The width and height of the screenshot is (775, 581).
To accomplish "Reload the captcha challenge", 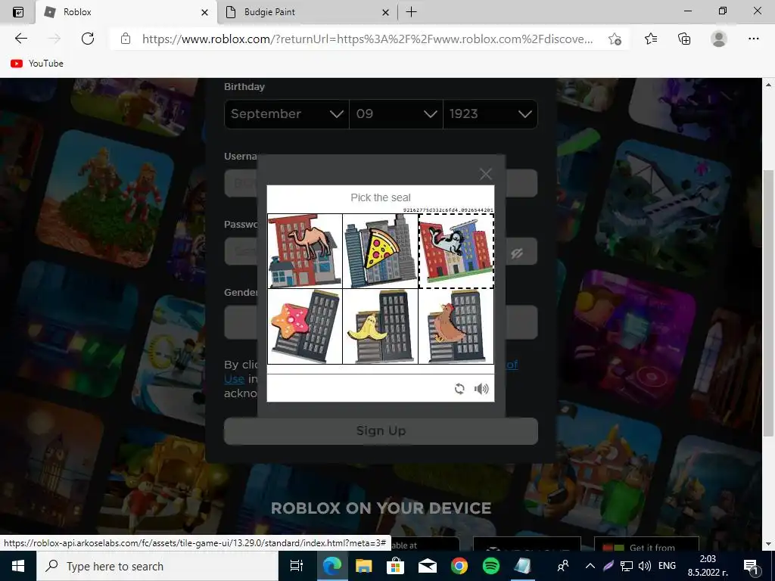I will pyautogui.click(x=459, y=389).
